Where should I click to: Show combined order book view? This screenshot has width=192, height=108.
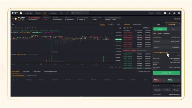(x=124, y=28)
